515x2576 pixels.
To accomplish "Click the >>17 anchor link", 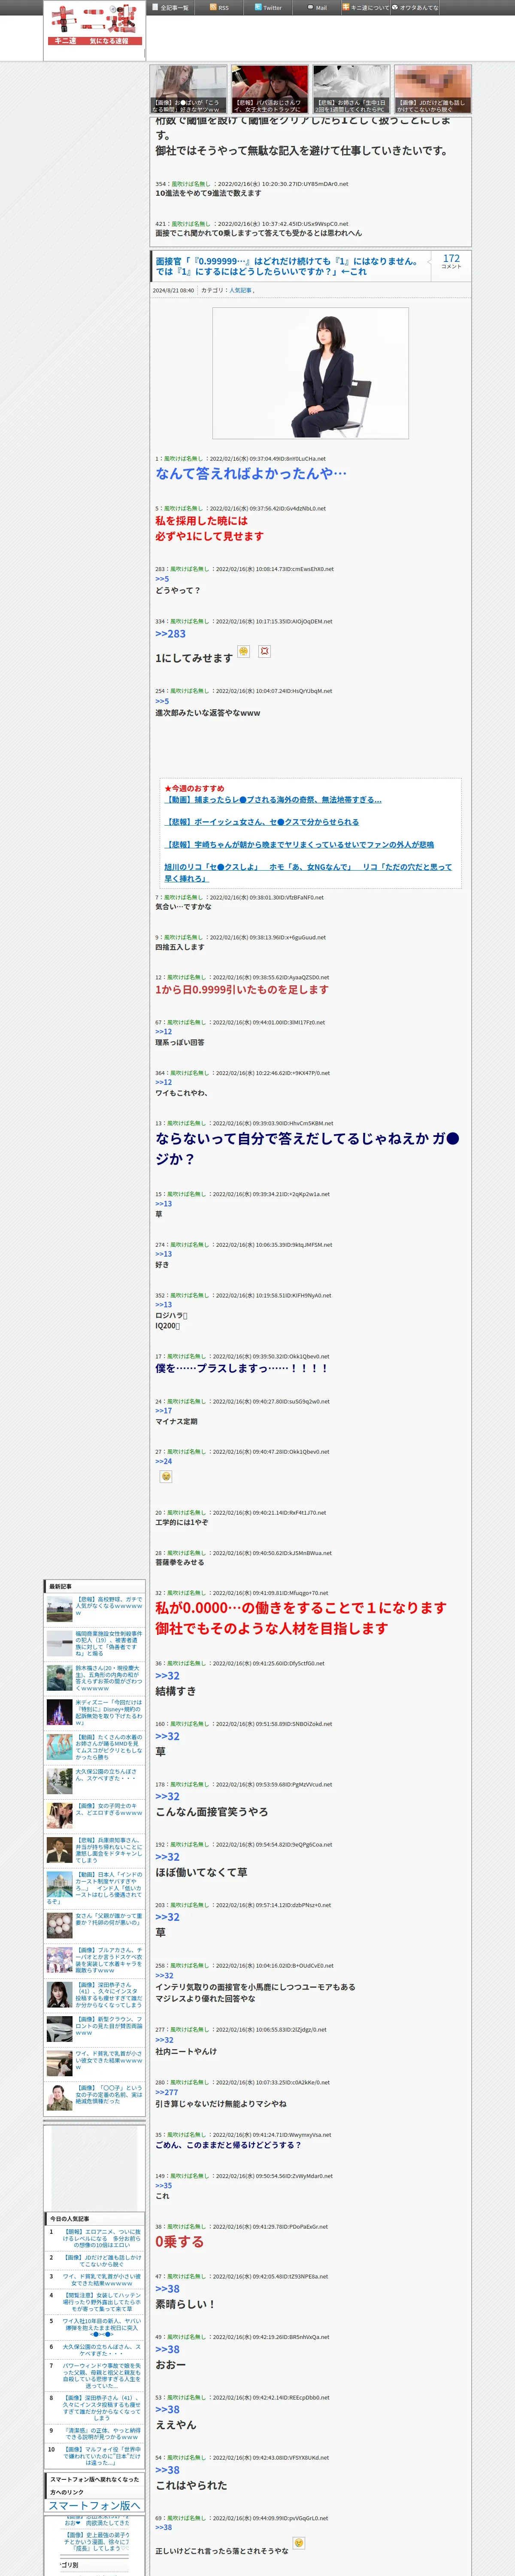I will point(163,1411).
